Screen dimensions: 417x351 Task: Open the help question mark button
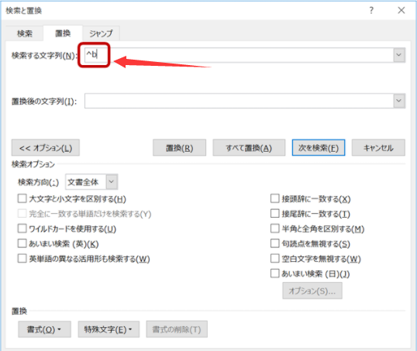point(371,10)
